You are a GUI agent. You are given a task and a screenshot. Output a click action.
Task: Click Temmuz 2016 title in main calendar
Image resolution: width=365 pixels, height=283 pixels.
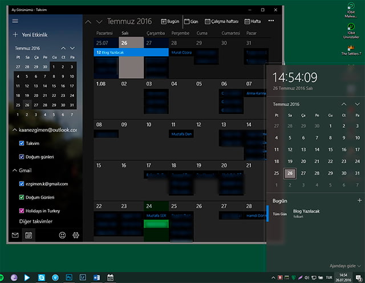click(129, 22)
